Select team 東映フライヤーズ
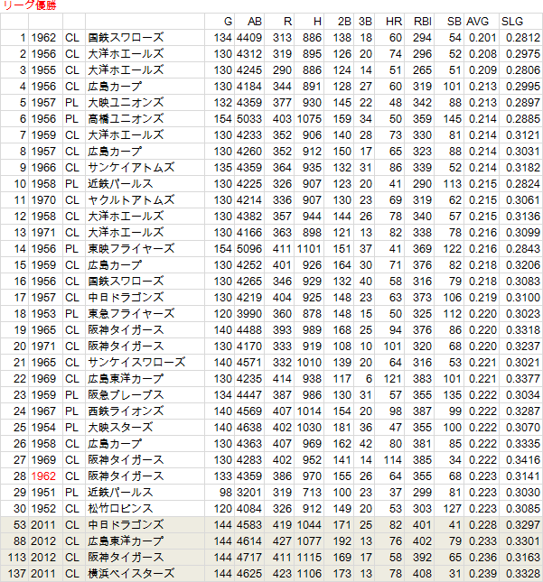The image size is (543, 582). 131,249
